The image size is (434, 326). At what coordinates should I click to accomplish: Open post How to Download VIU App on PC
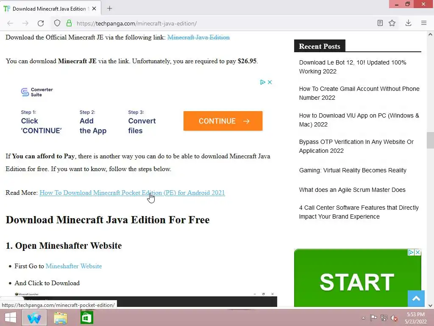[359, 120]
